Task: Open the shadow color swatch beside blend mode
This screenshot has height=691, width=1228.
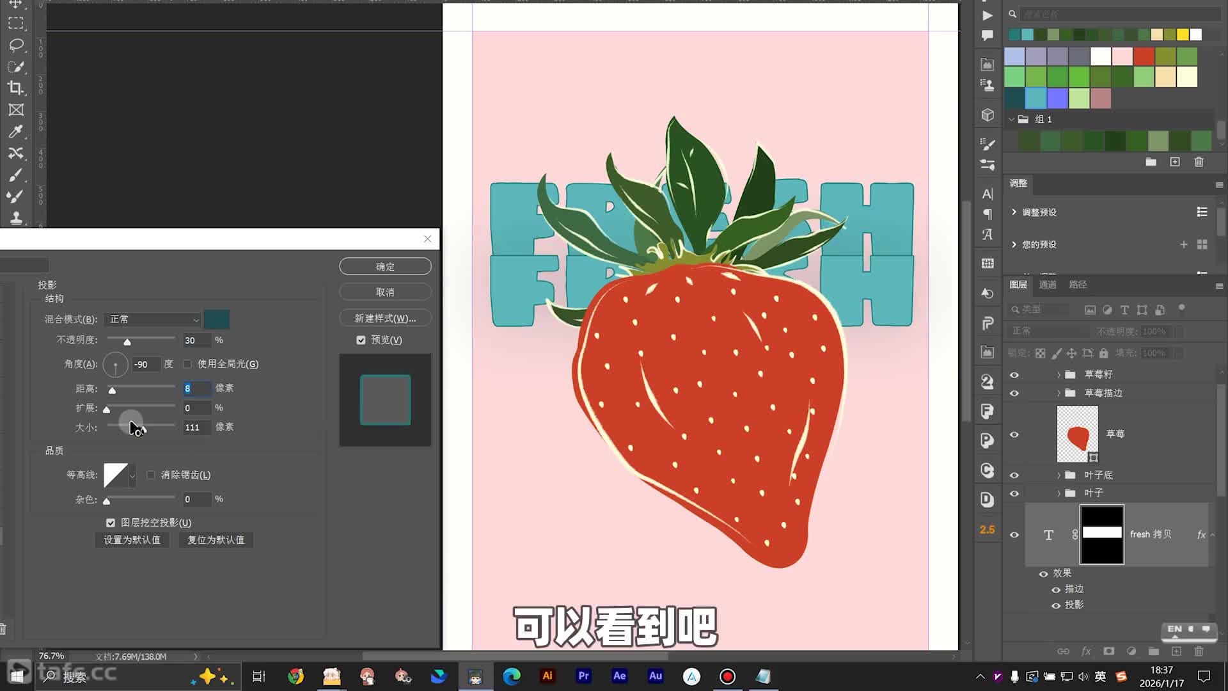Action: pyautogui.click(x=217, y=319)
